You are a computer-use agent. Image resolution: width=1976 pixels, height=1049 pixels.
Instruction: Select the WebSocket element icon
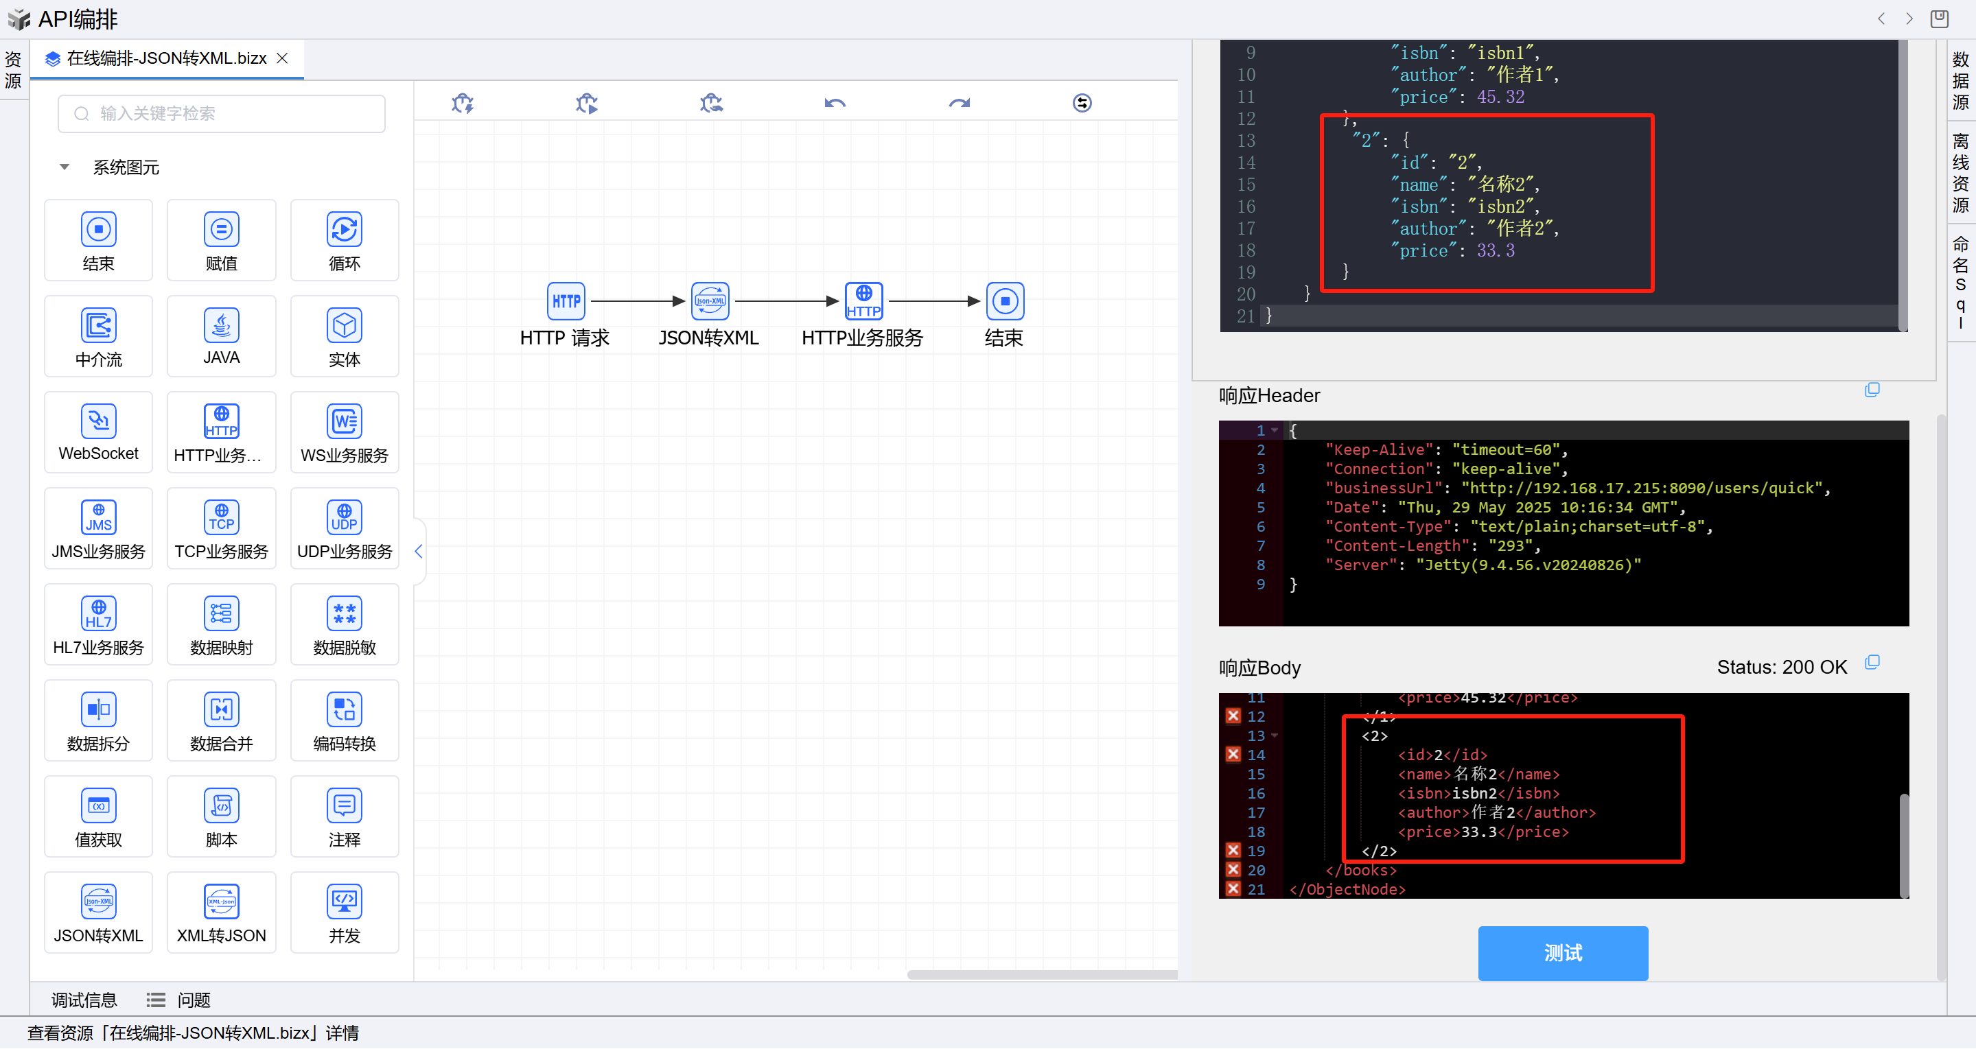click(x=98, y=422)
